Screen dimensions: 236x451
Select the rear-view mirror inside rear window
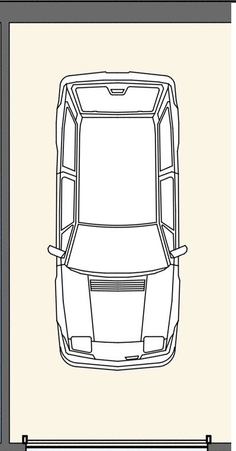coord(118,91)
